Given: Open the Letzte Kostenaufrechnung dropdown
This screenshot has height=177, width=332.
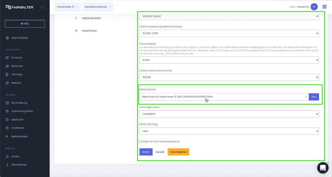Looking at the screenshot, I should click(x=229, y=77).
